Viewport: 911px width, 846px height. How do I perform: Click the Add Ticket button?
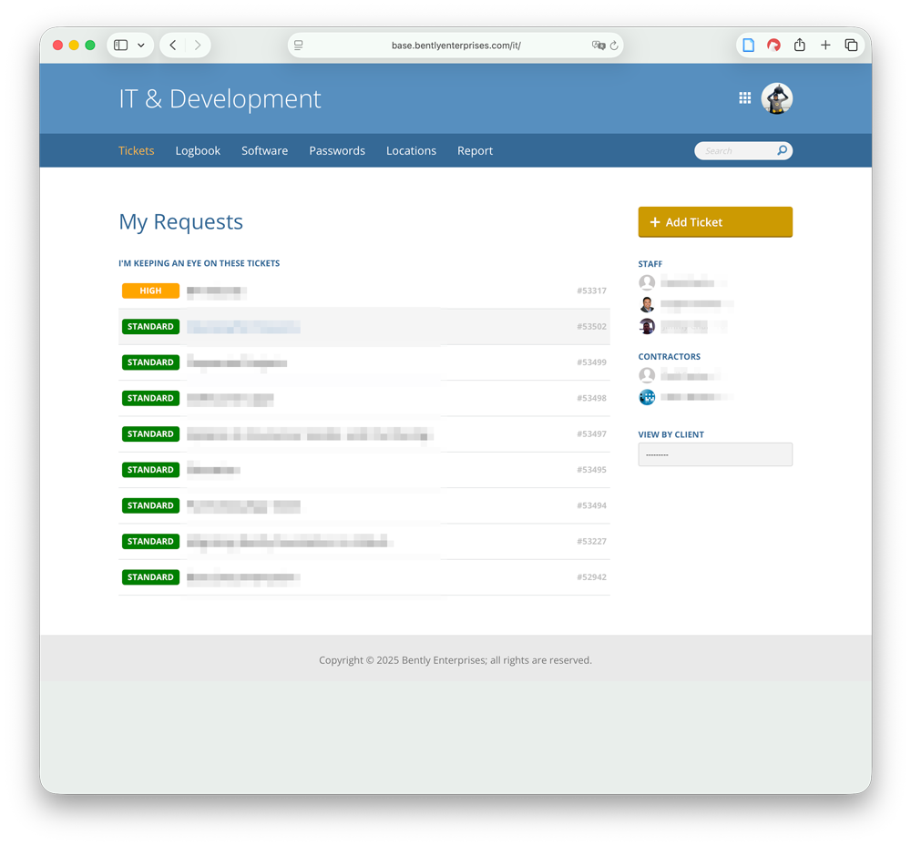point(715,222)
